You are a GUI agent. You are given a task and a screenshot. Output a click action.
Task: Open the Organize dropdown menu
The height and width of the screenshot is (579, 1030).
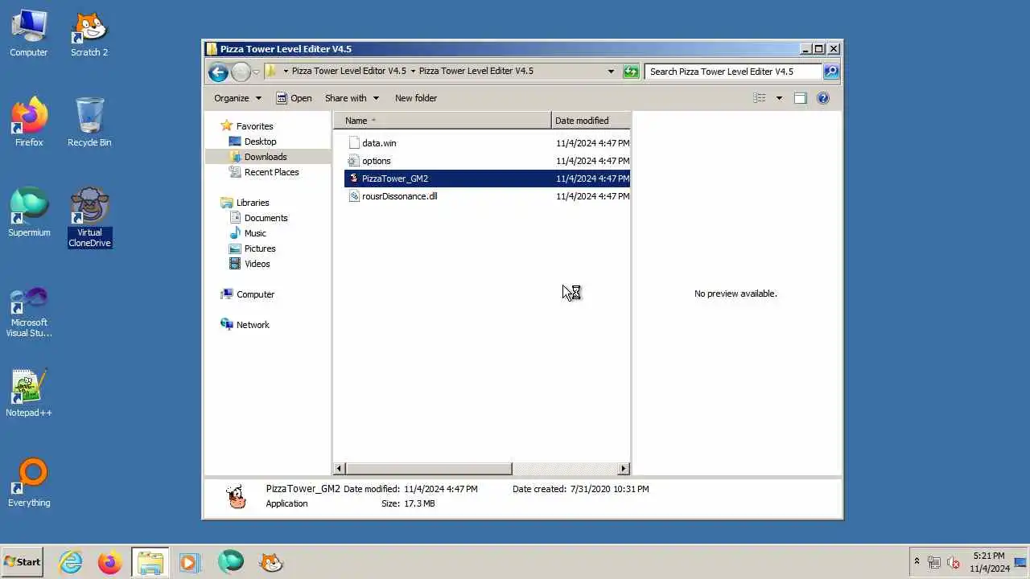tap(237, 98)
